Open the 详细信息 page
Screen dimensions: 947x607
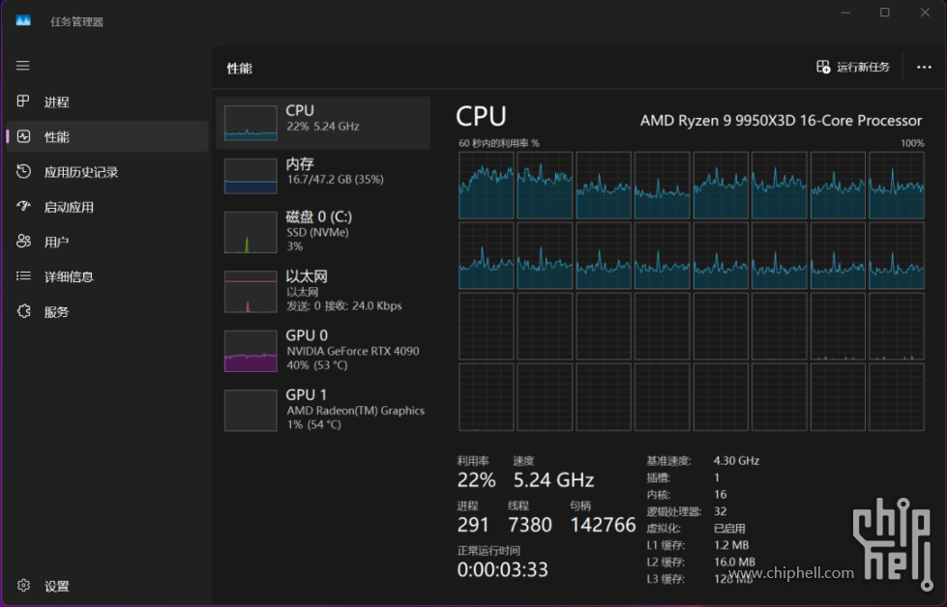click(x=107, y=277)
